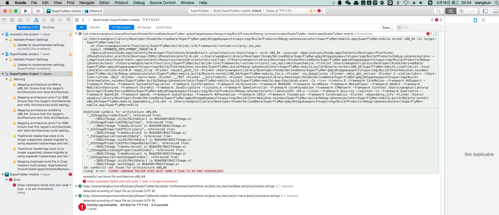Show Runtime issues
499x215 pixels.
point(48,27)
